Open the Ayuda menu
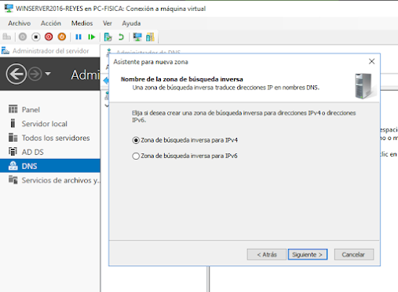Screen dimensions: 398x292 131,23
